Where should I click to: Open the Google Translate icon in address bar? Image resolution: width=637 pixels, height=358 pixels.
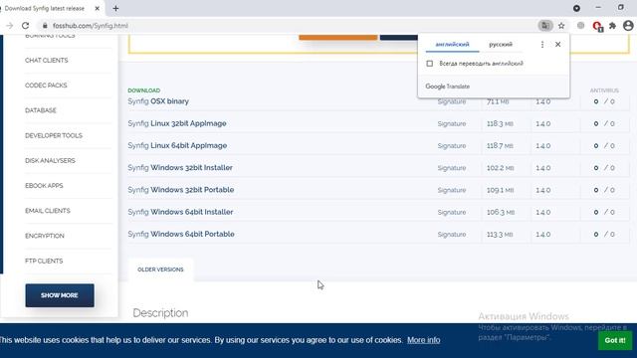point(545,26)
